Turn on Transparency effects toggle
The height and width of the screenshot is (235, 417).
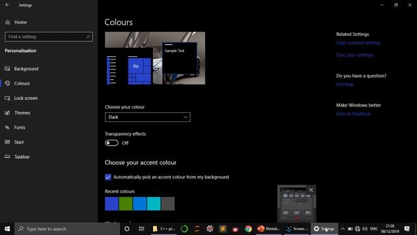pos(111,143)
